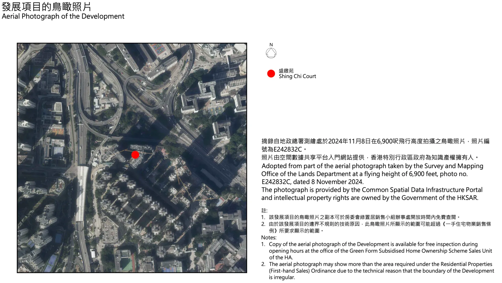
Task: Click the 'Notes:' label
Action: 269,238
